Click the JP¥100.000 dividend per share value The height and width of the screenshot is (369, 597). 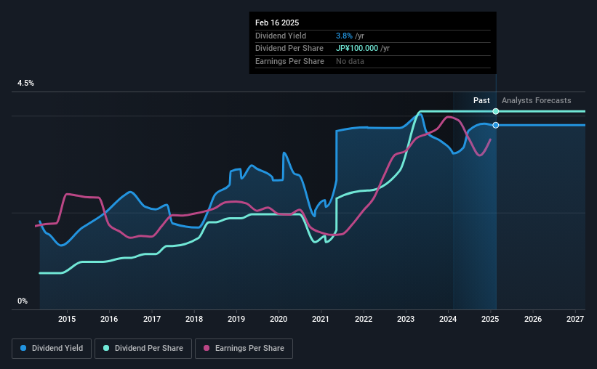pos(357,49)
